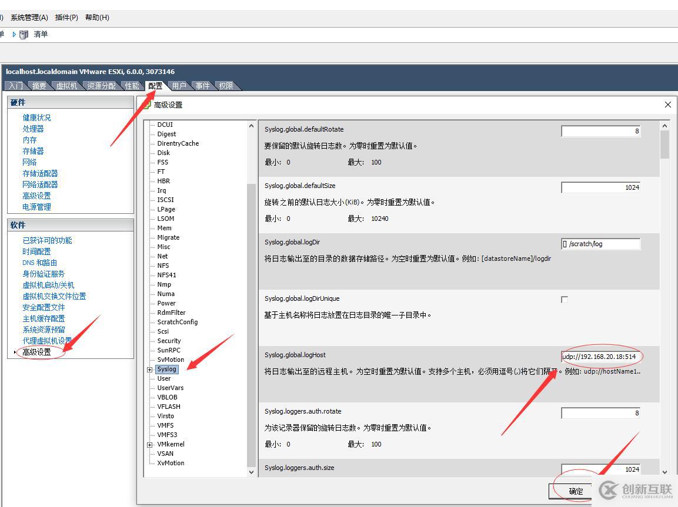Select ScratchConfig tree item
678x507 pixels.
coord(178,322)
